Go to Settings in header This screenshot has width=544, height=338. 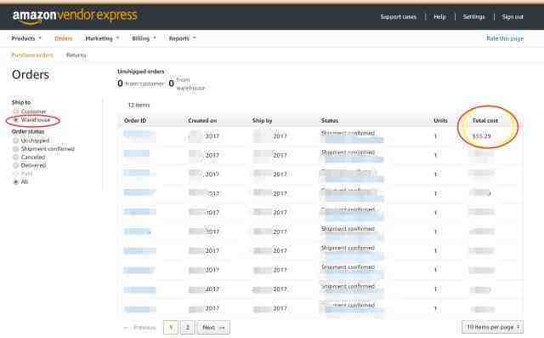(473, 17)
